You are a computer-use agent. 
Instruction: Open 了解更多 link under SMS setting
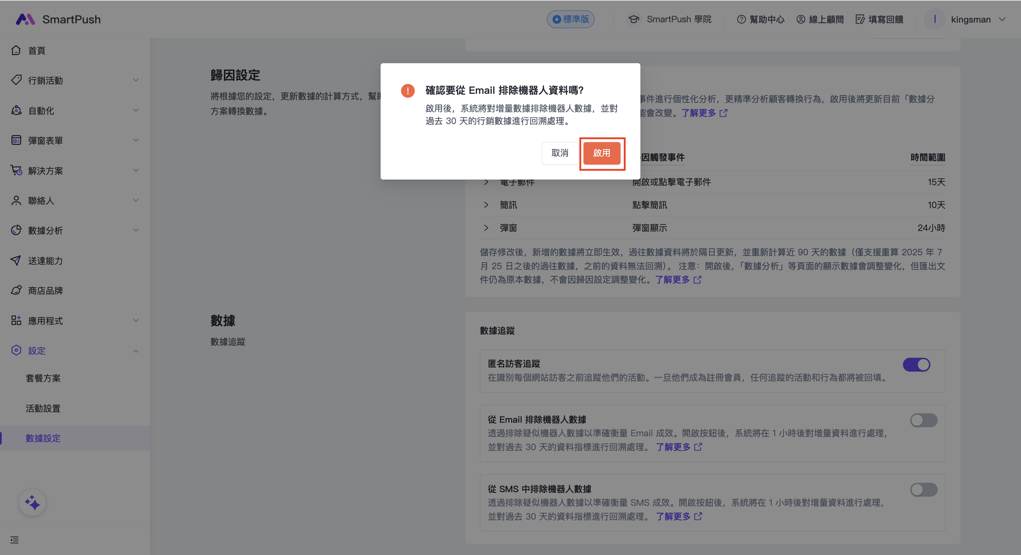point(673,516)
